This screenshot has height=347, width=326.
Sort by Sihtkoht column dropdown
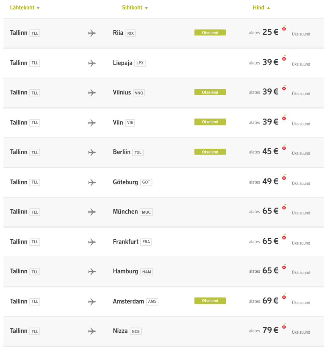(135, 8)
